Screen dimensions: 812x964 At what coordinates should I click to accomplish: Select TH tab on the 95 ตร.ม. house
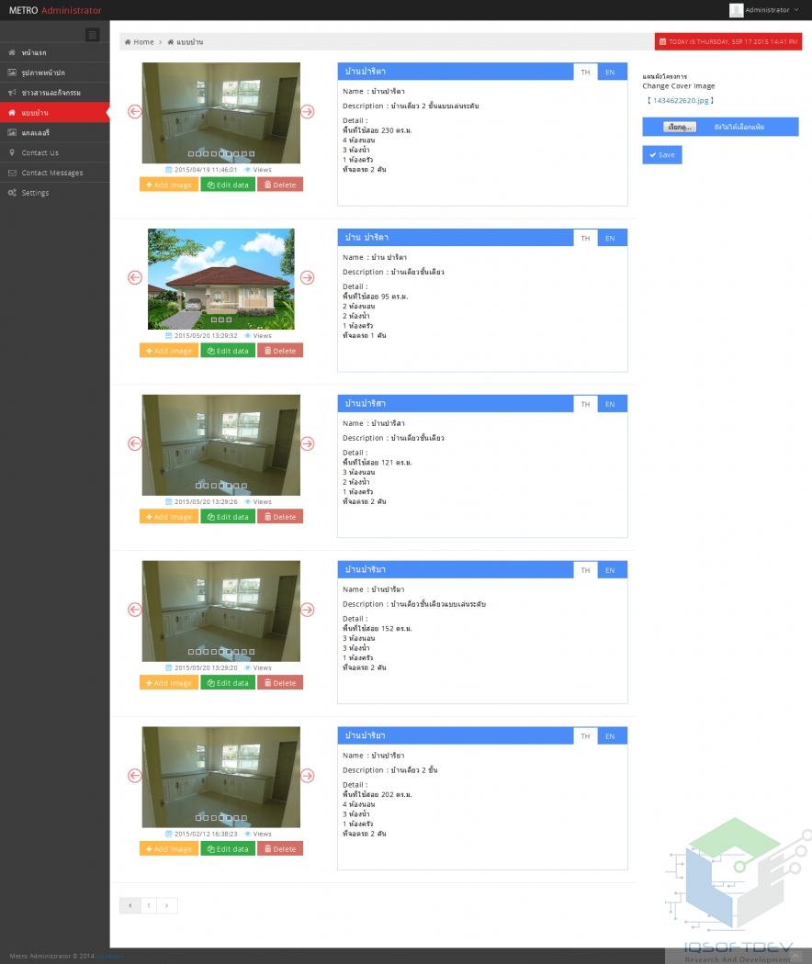coord(585,238)
